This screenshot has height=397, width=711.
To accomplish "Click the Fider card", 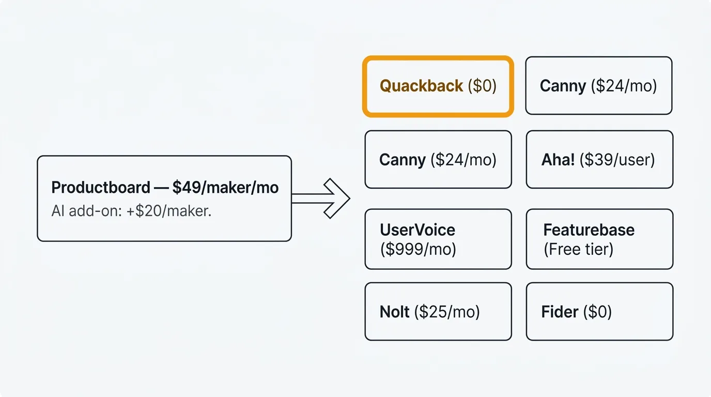I will (599, 312).
